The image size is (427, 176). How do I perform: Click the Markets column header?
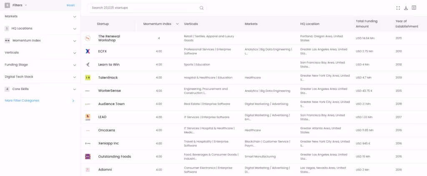point(251,24)
